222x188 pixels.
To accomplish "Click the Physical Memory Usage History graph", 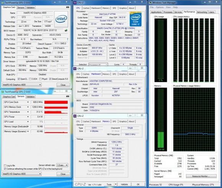I will coord(194,119).
